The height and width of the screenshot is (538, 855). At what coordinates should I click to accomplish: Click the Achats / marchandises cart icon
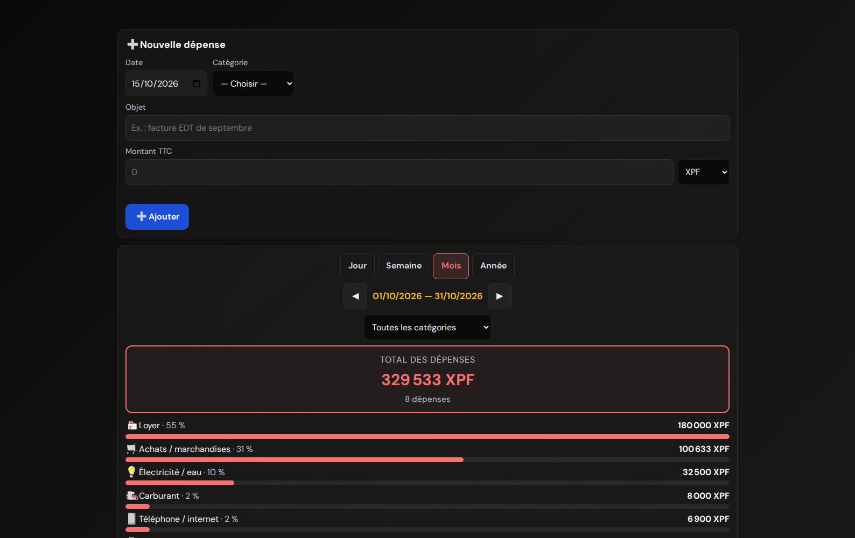131,449
